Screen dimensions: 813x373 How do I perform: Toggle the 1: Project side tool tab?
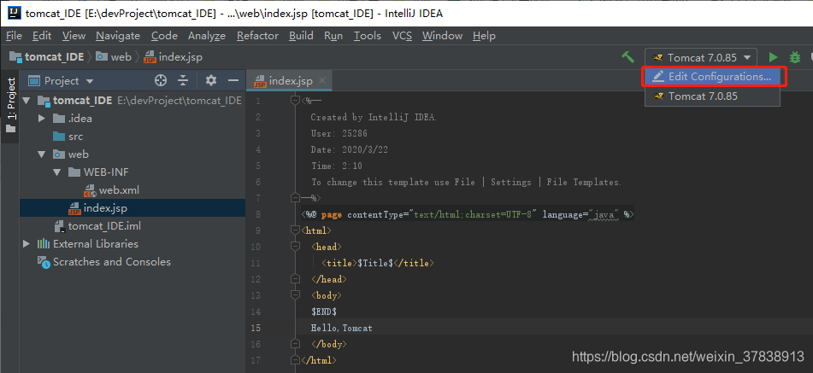(x=10, y=105)
